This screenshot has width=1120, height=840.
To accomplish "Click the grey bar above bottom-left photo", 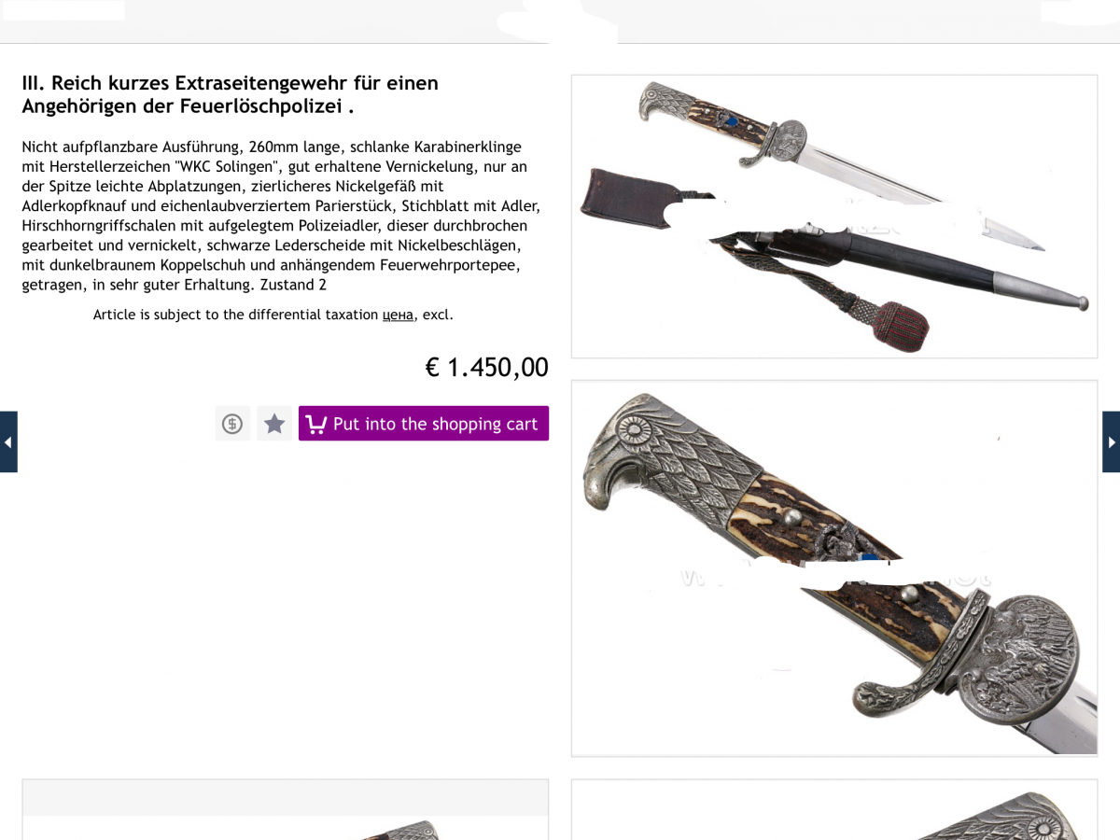I will pos(286,798).
